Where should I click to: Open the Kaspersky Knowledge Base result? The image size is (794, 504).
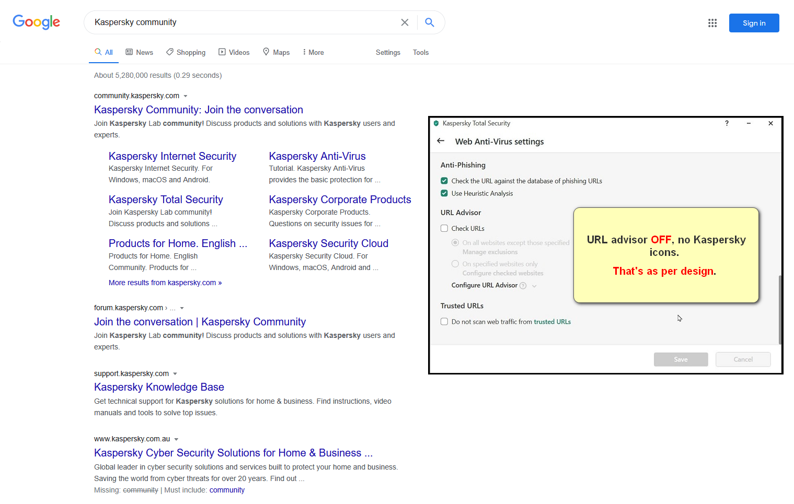[x=159, y=387]
